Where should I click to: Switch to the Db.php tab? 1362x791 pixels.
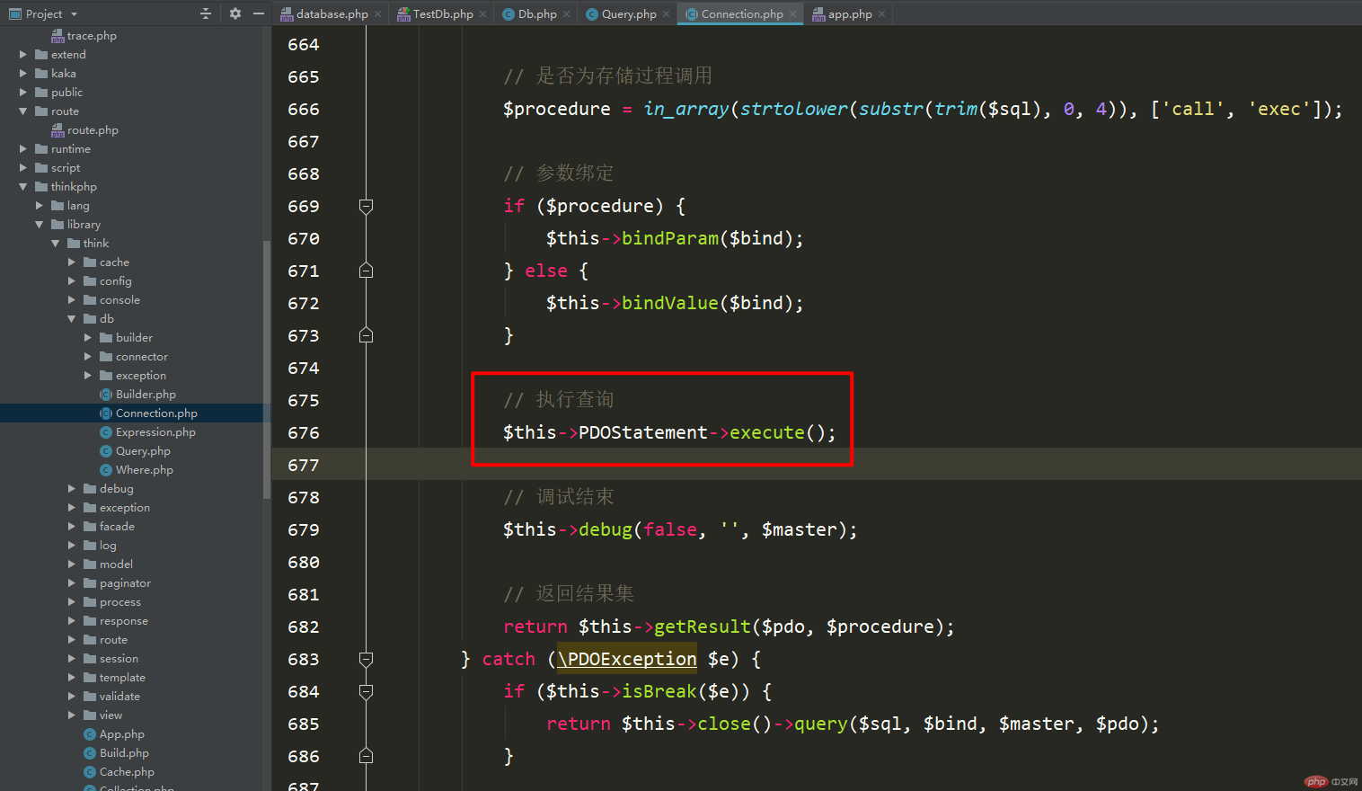[x=537, y=13]
